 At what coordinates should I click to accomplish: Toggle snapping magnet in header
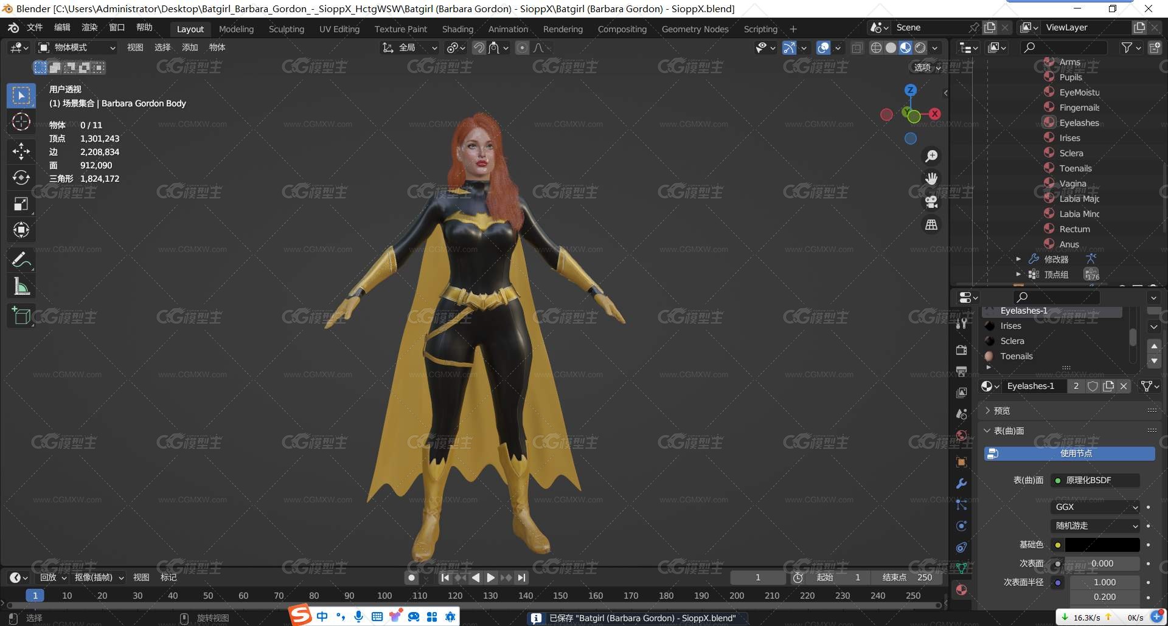click(x=479, y=47)
